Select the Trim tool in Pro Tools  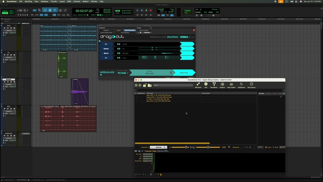pyautogui.click(x=45, y=10)
